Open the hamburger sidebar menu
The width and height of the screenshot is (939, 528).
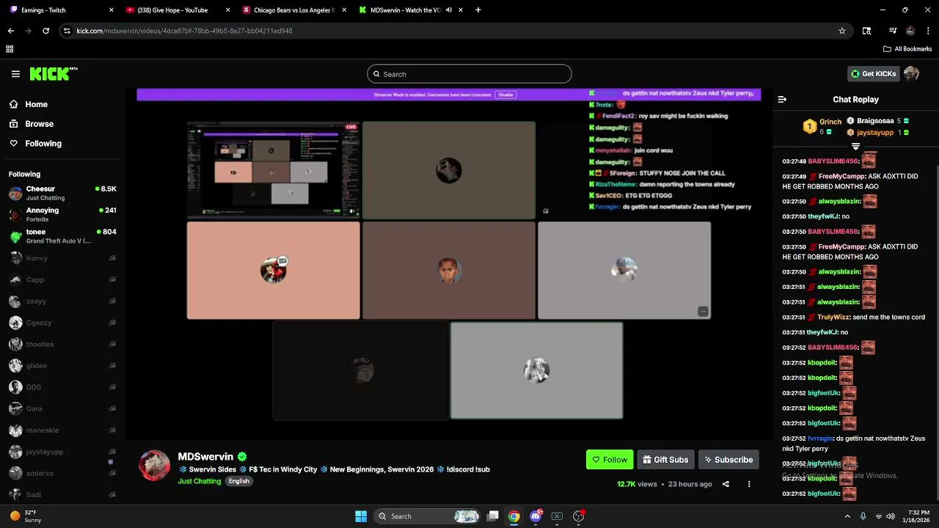tap(15, 74)
